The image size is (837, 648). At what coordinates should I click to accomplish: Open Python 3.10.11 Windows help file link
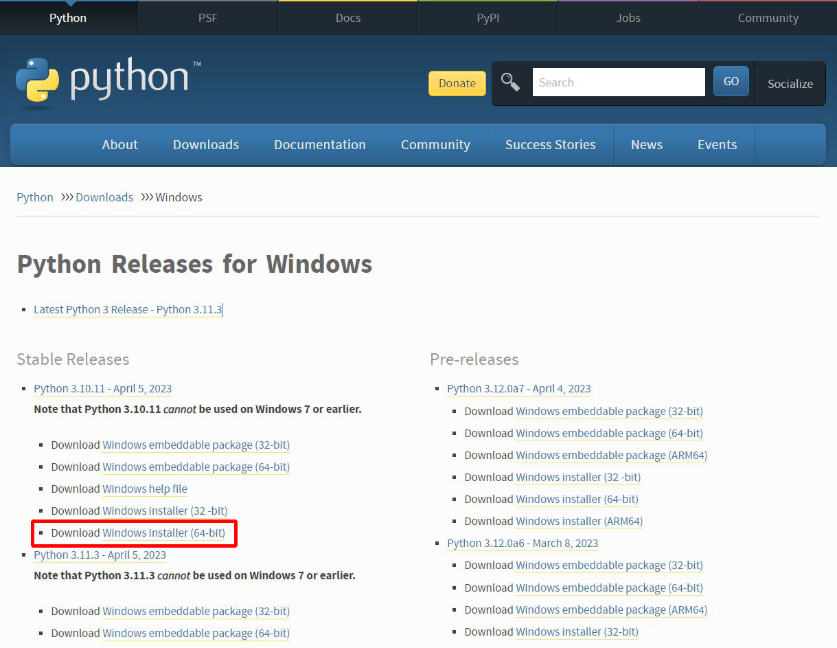(x=145, y=489)
